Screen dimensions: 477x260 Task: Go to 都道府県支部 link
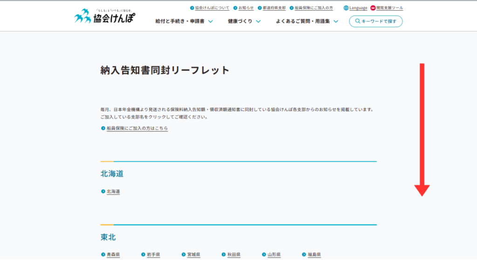tap(274, 8)
